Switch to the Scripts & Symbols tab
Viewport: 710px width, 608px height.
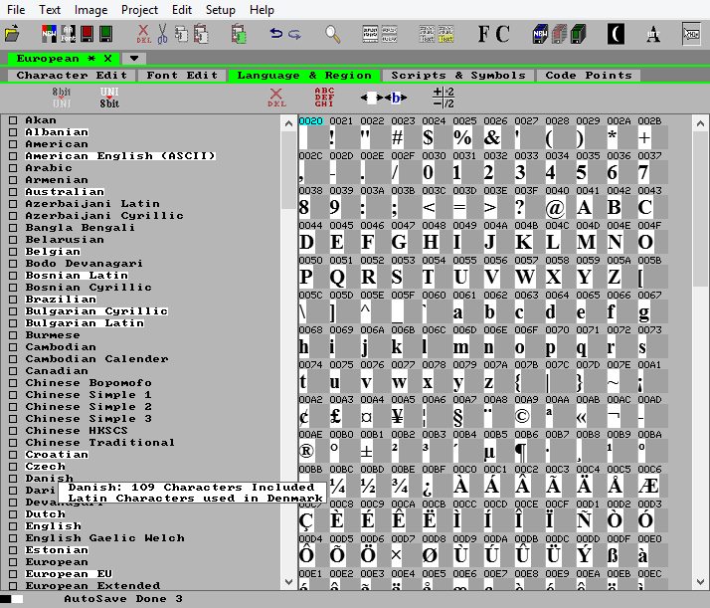[x=458, y=76]
